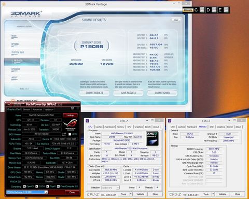Image resolution: width=249 pixels, height=199 pixels.
Task: Click Tools button in left CPU-Z window
Action: click(124, 194)
